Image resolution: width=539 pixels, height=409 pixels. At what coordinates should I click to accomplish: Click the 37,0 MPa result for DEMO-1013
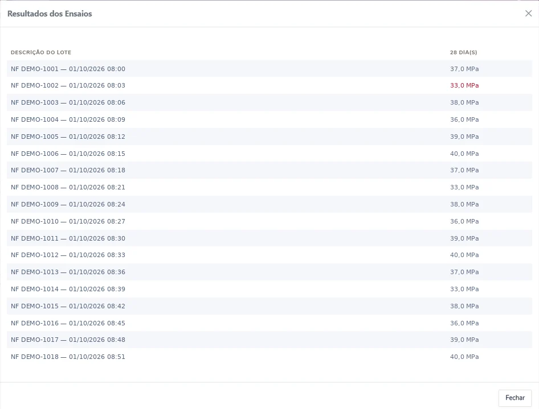464,272
